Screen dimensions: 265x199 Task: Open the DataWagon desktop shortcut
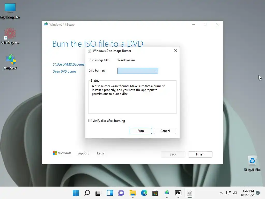pyautogui.click(x=10, y=36)
